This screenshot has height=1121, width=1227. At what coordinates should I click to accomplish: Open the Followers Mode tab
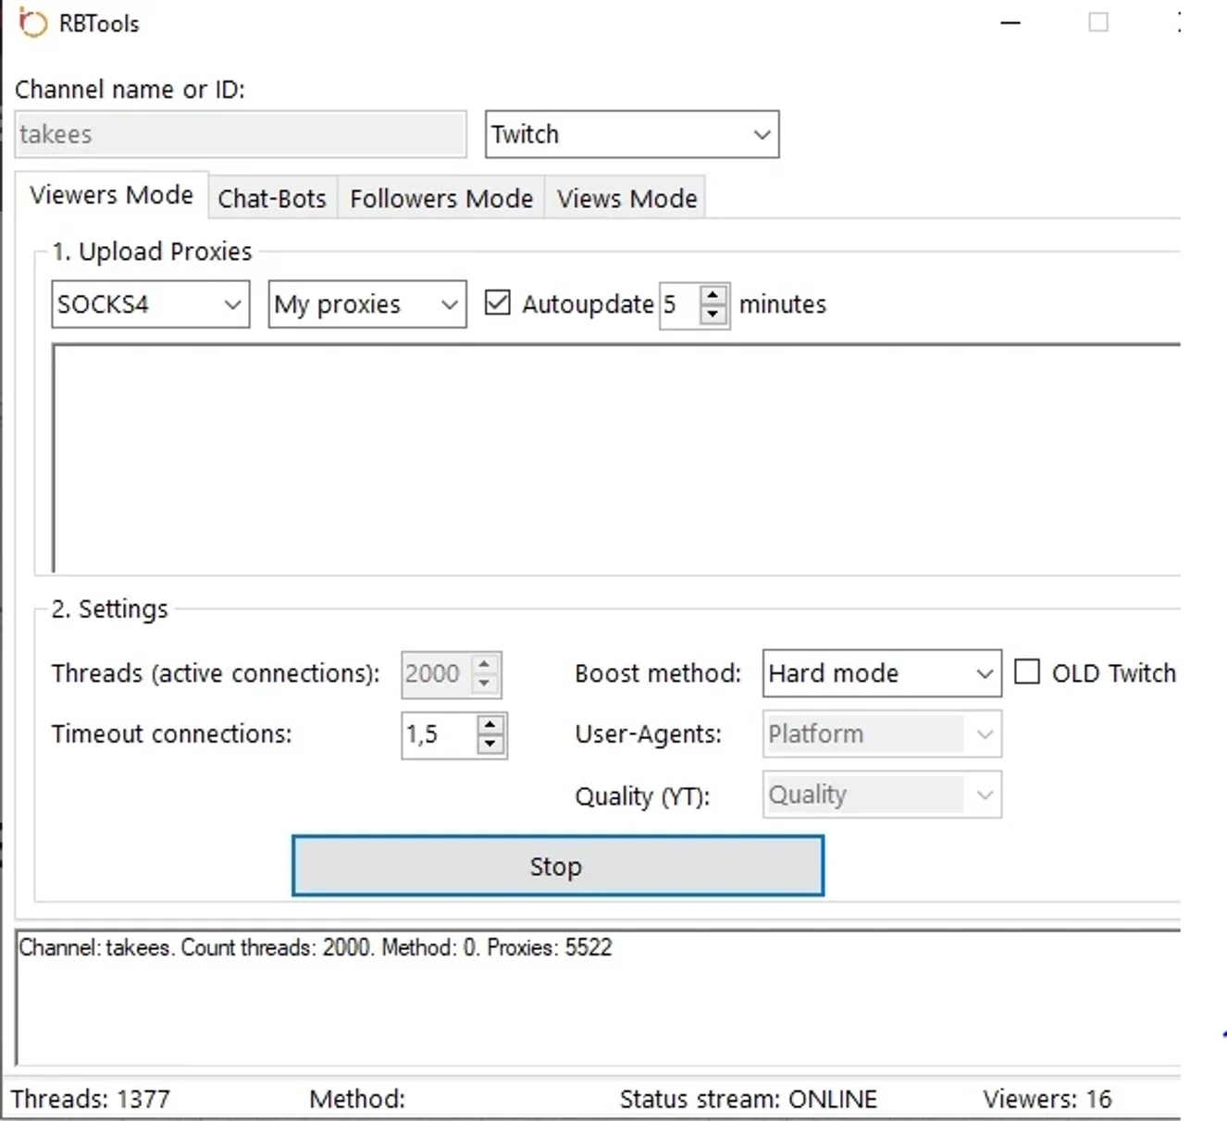pyautogui.click(x=441, y=198)
